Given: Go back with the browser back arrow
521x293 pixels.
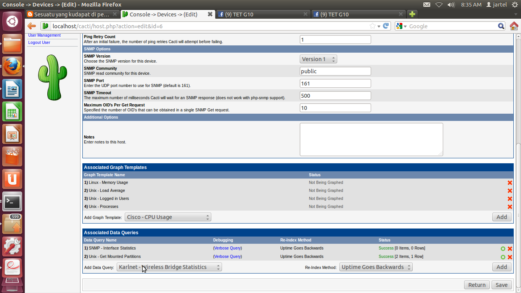Looking at the screenshot, I should click(x=32, y=26).
